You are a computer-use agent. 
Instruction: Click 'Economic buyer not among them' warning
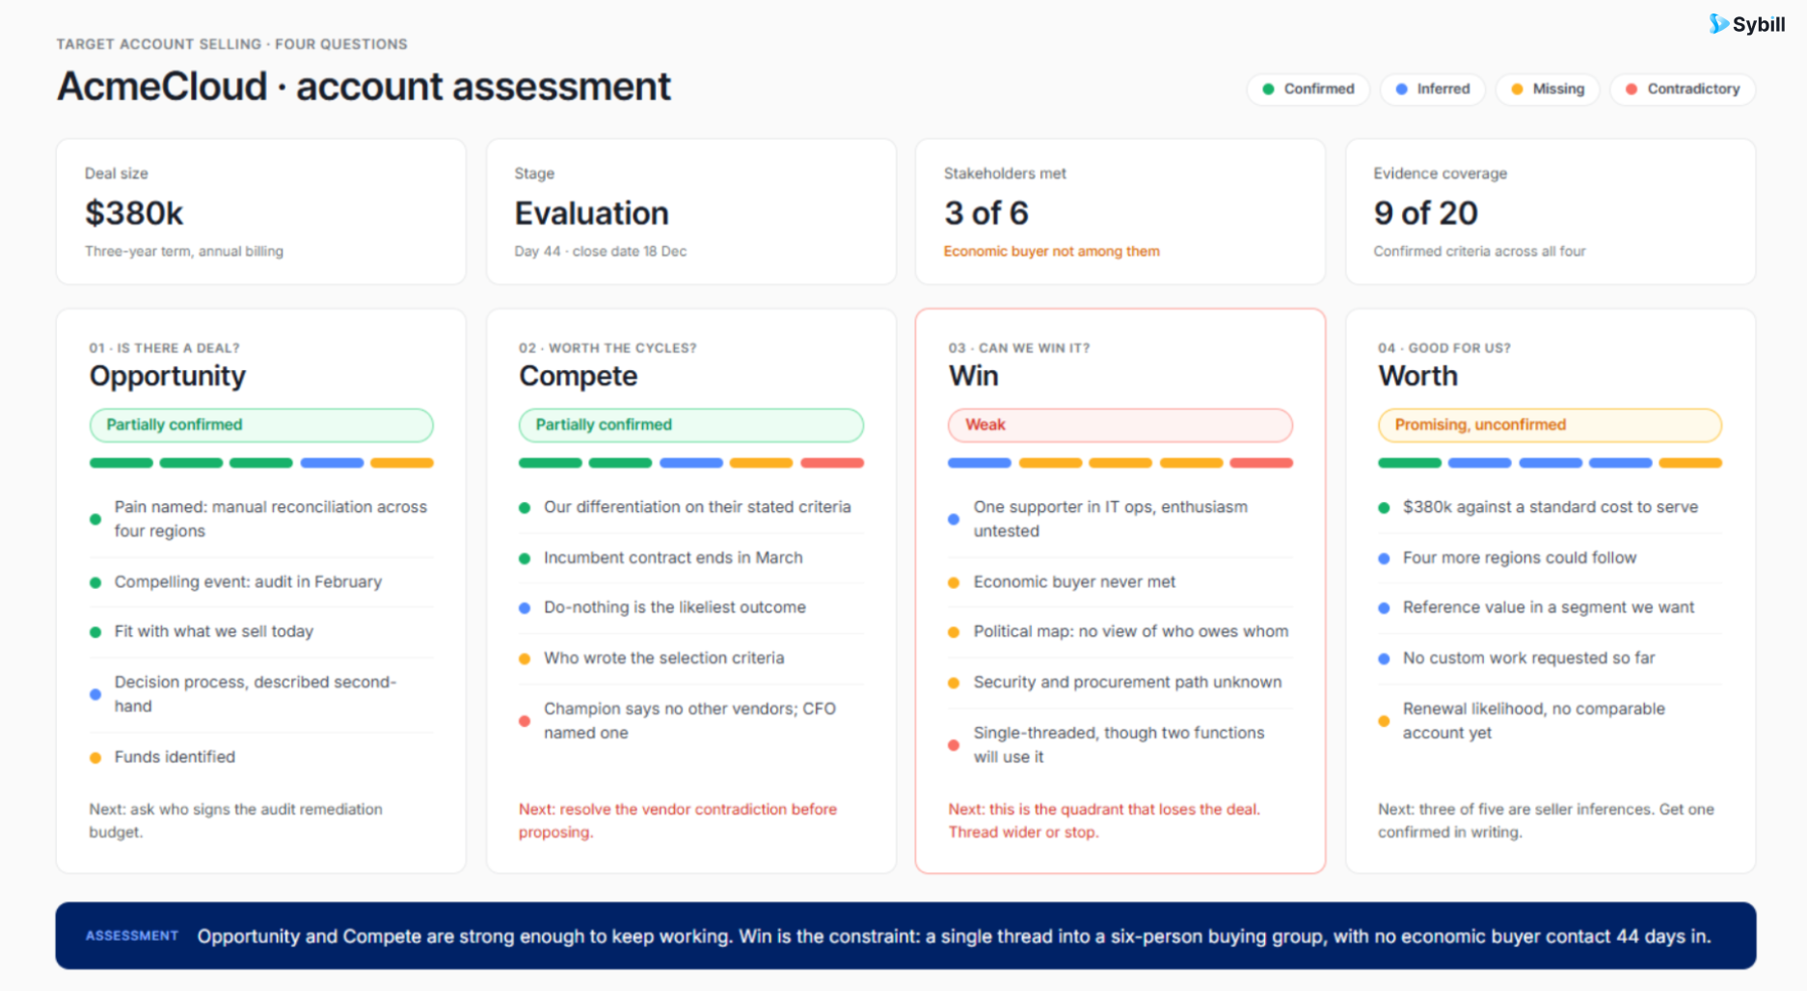1051,252
